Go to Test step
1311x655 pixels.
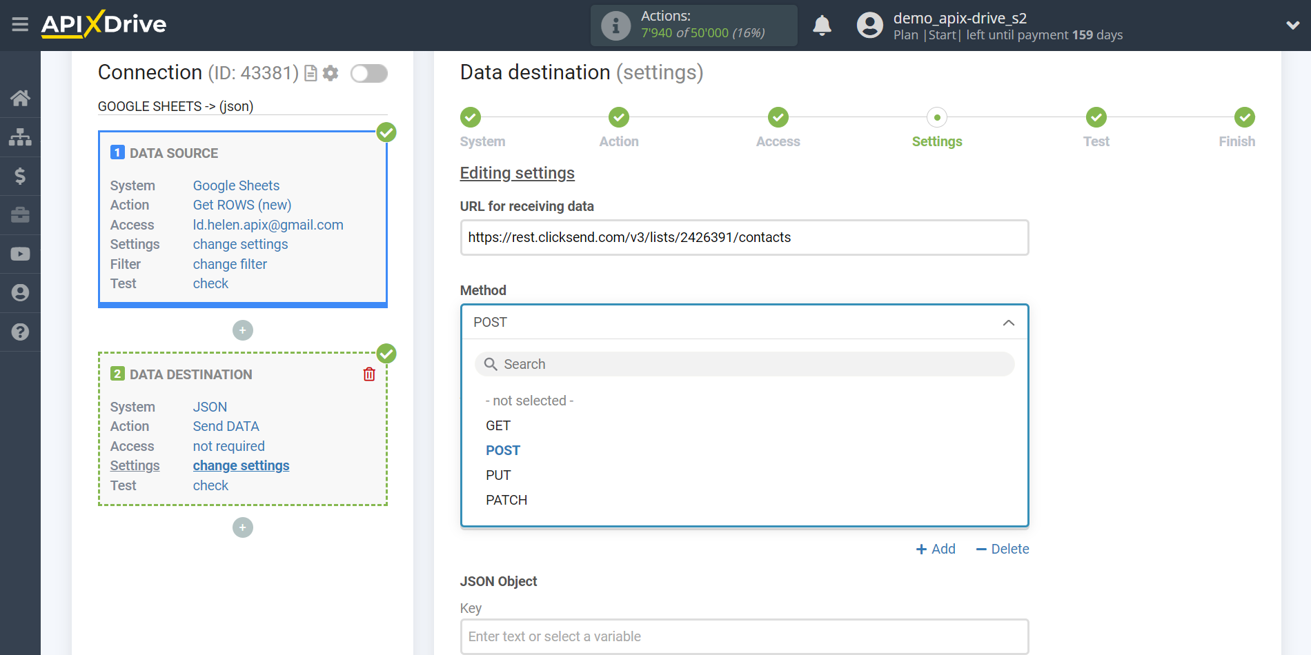(x=1096, y=117)
